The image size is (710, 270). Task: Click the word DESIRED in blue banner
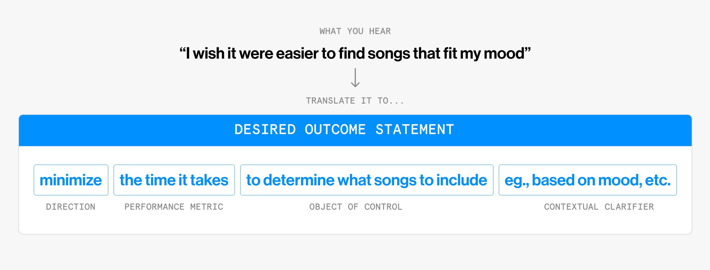(265, 130)
